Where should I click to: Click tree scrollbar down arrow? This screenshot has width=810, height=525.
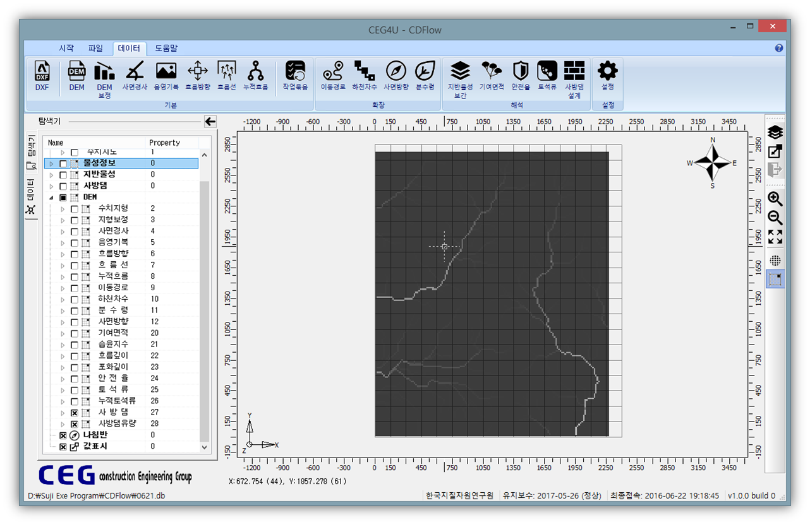[x=205, y=447]
